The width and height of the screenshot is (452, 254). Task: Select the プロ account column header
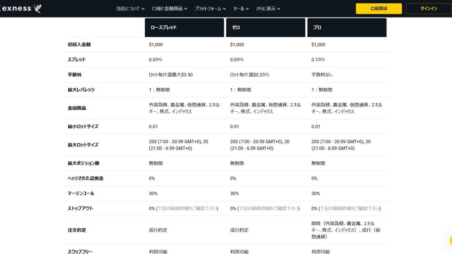(x=346, y=27)
